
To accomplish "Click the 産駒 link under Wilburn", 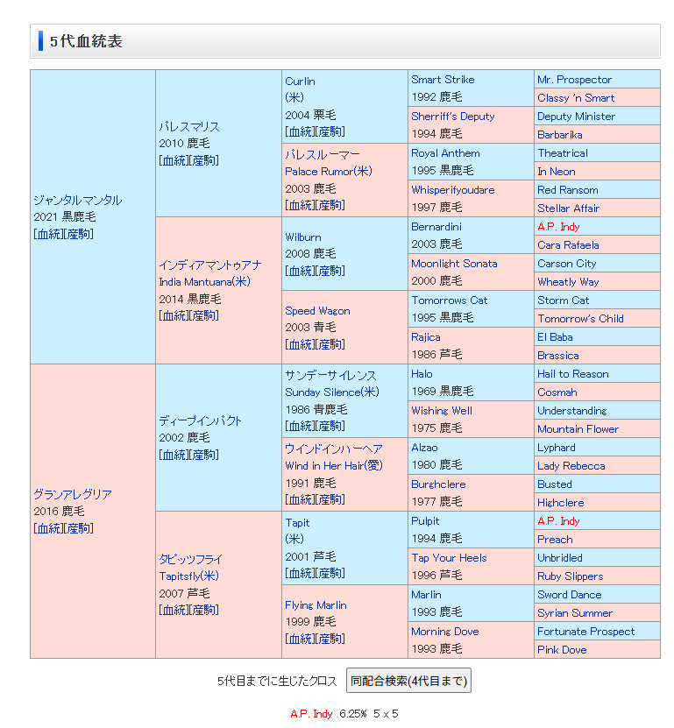I will (x=330, y=271).
